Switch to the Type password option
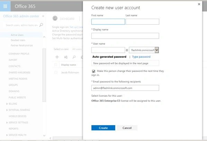This screenshot has width=207, height=141. pos(141,57)
